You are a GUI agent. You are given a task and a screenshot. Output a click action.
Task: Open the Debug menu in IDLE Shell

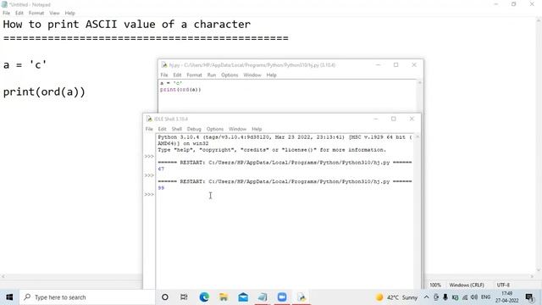click(194, 129)
